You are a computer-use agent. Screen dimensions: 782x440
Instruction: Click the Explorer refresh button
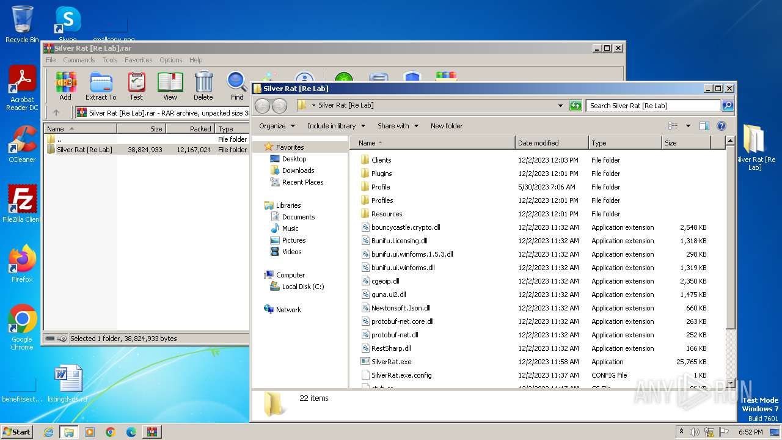coord(576,106)
